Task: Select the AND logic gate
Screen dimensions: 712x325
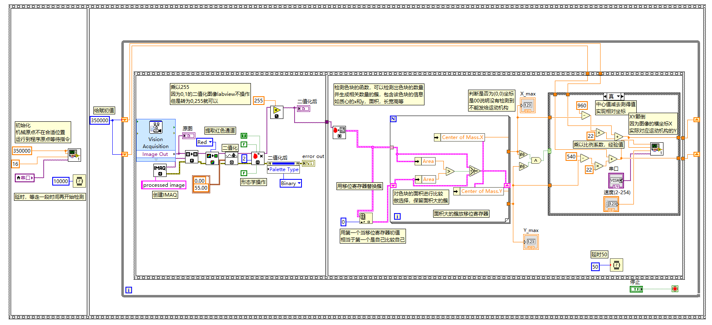Action: (x=536, y=160)
